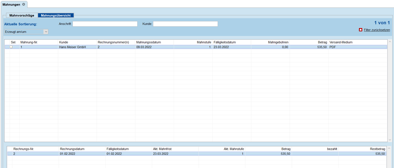Sort by the Rechnungs-Nr. column header
The height and width of the screenshot is (168, 394).
(x=36, y=149)
